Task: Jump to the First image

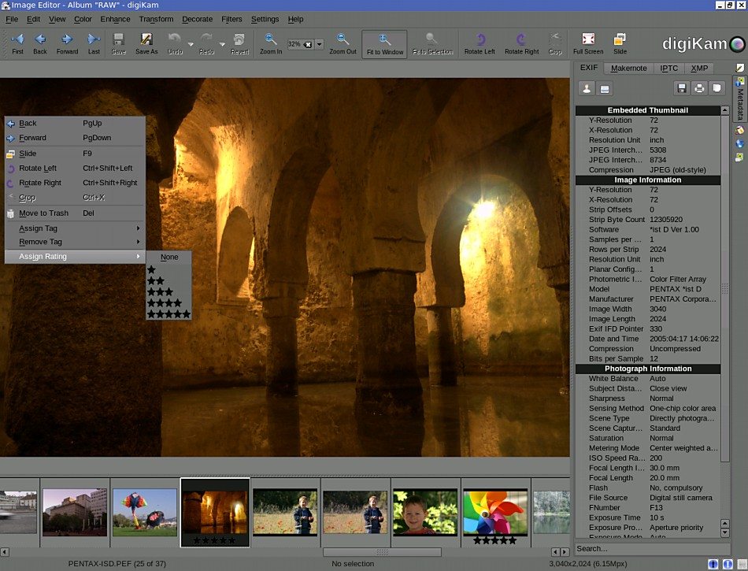Action: click(x=17, y=40)
